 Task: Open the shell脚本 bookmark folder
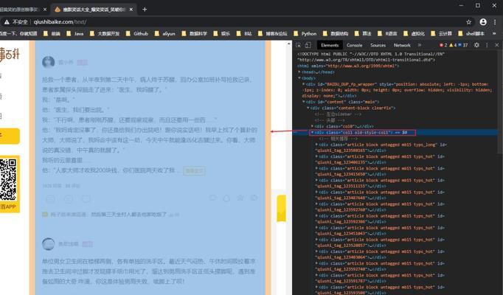coord(471,33)
